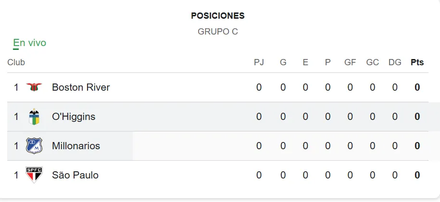Viewport: 440px width, 202px height.
Task: Select the Millonarios team name
Action: (76, 146)
